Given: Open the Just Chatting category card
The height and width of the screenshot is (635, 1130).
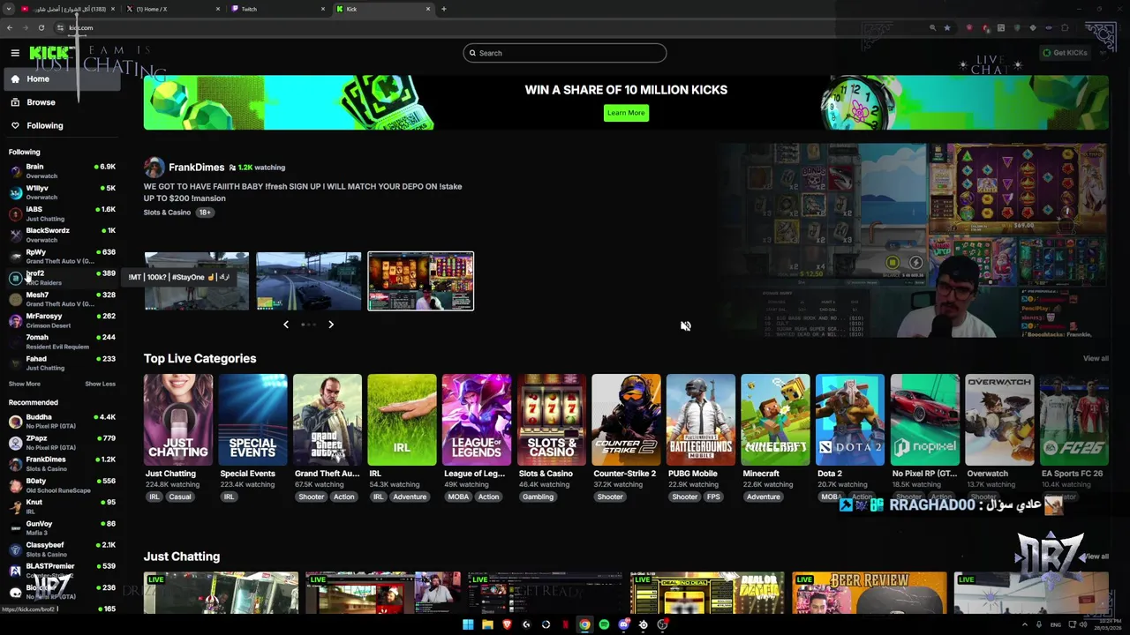Looking at the screenshot, I should (x=178, y=420).
